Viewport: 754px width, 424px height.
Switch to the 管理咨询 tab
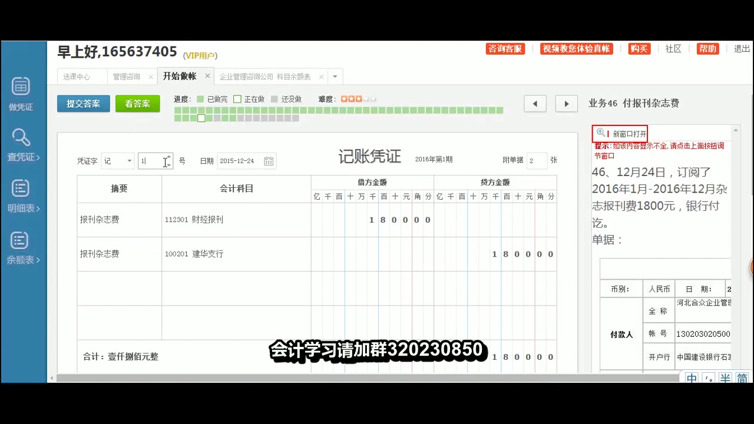127,77
